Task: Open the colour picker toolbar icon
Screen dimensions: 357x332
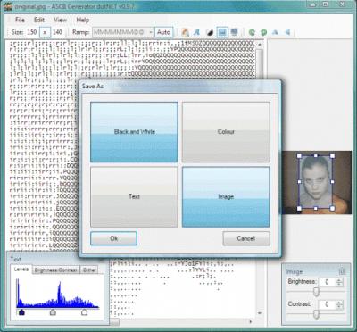Action: (186, 32)
